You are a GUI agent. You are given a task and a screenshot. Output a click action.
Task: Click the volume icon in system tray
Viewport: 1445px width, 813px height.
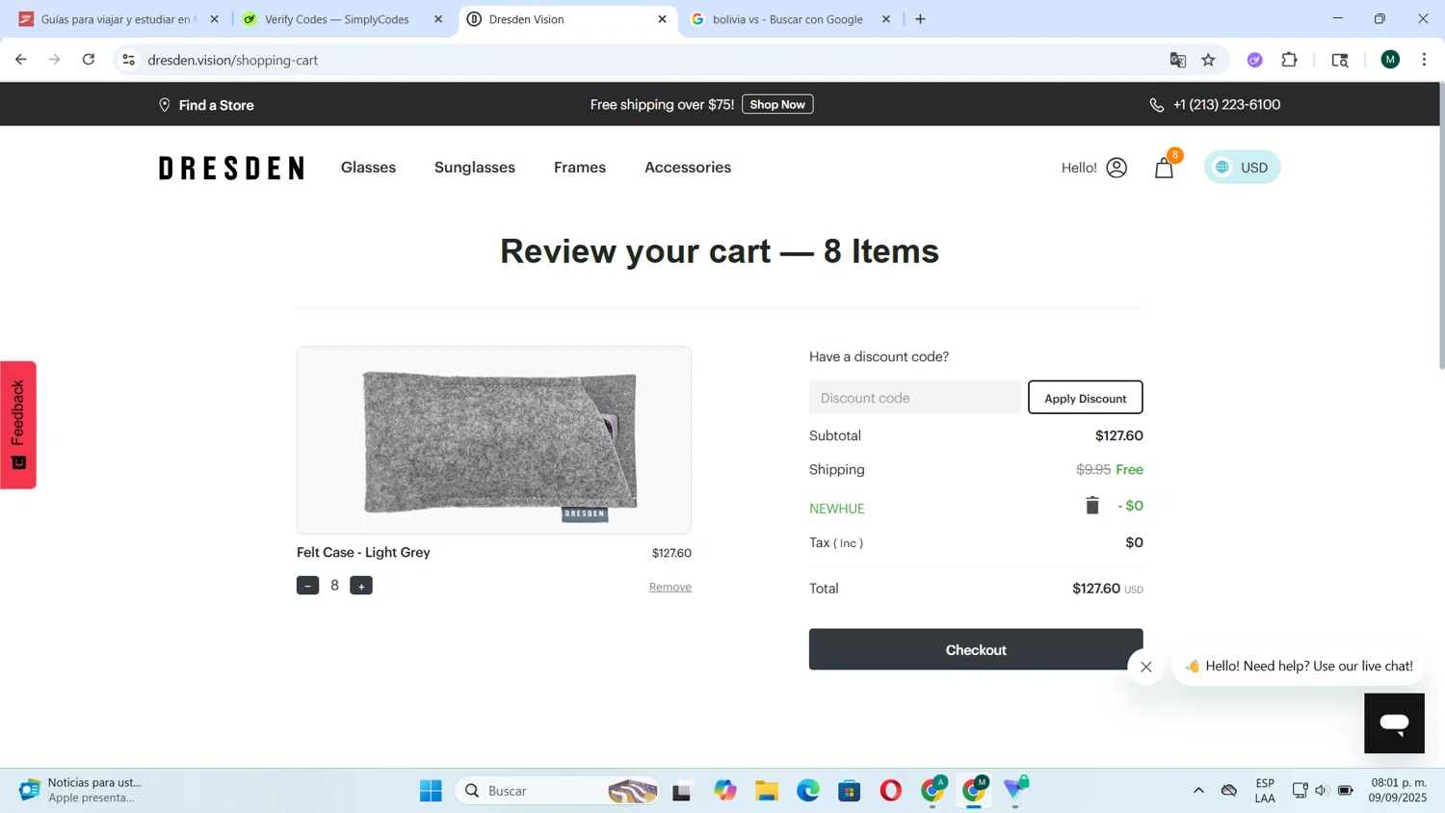pyautogui.click(x=1321, y=791)
